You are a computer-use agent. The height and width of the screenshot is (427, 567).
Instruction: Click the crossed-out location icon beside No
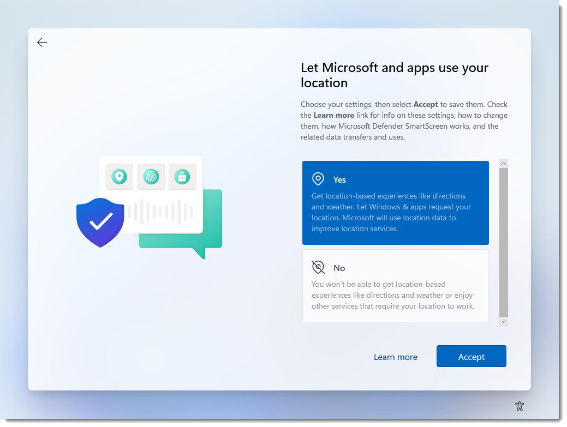click(318, 267)
